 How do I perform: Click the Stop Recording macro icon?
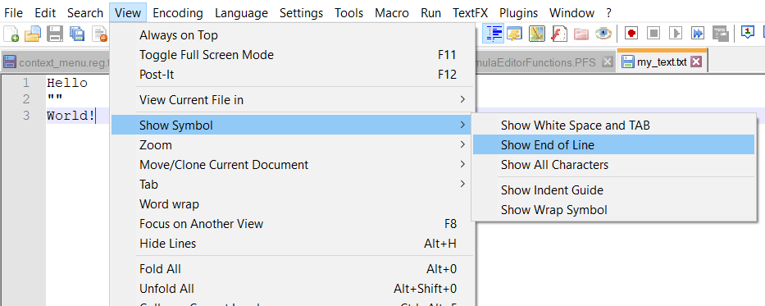(x=653, y=34)
